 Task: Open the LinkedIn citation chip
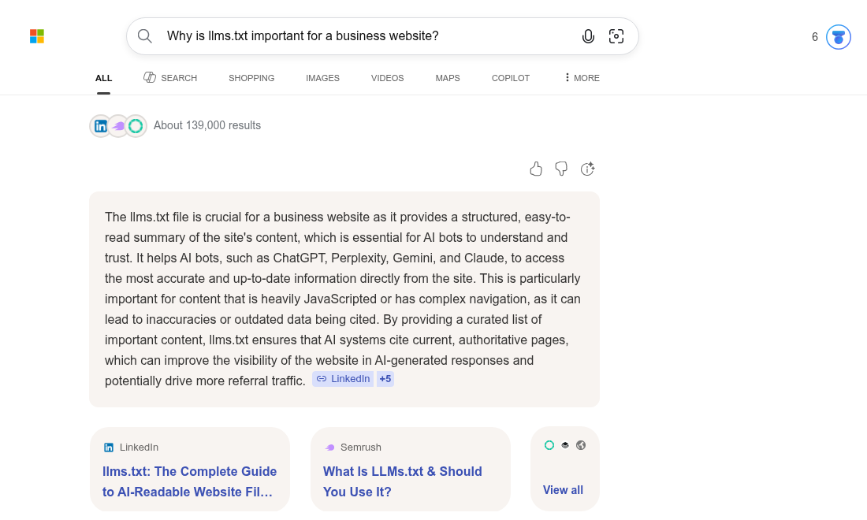click(x=343, y=378)
